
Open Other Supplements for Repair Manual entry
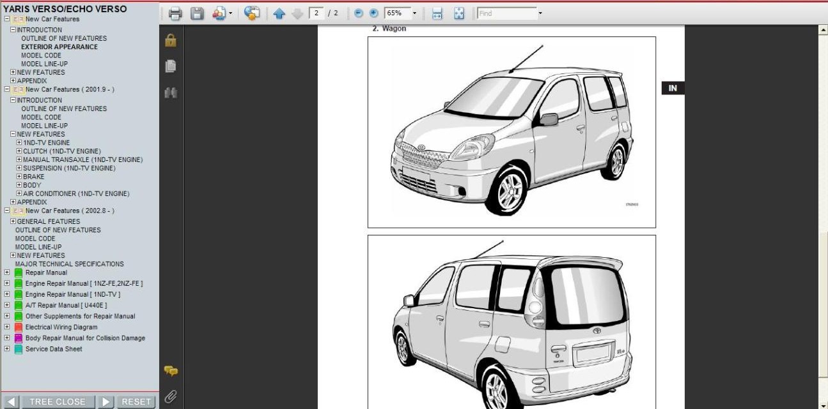tap(81, 316)
